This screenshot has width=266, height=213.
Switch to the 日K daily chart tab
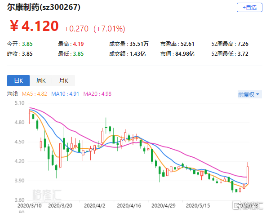tap(18, 80)
